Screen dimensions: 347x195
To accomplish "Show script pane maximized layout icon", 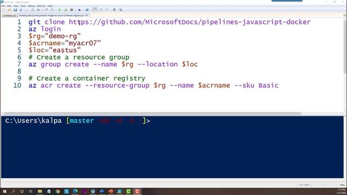I will click(107, 10).
